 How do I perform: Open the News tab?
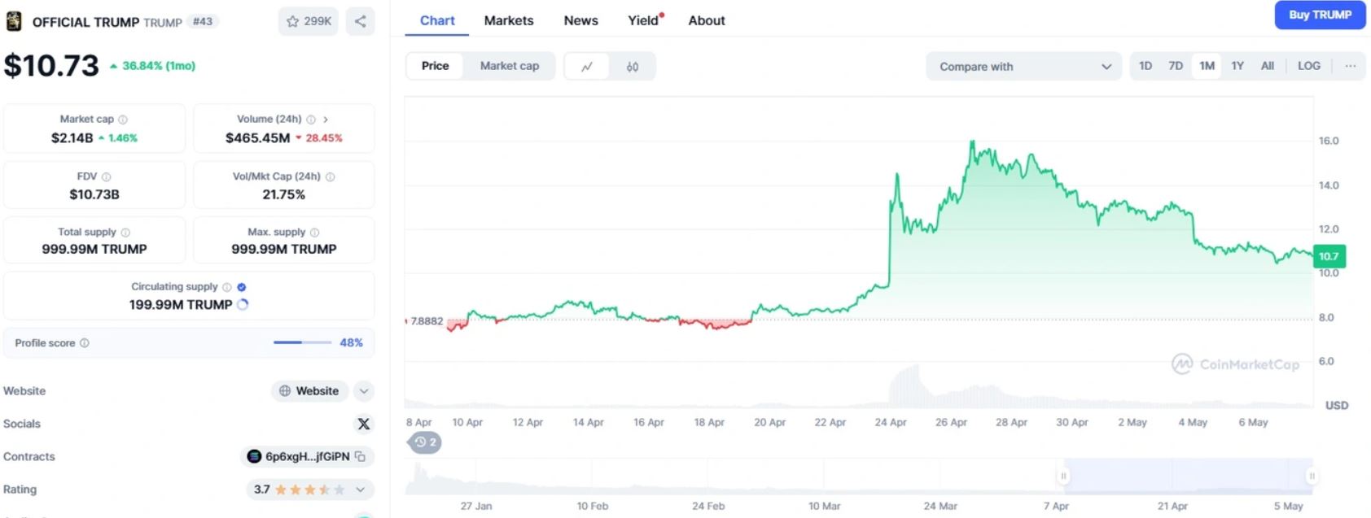581,20
